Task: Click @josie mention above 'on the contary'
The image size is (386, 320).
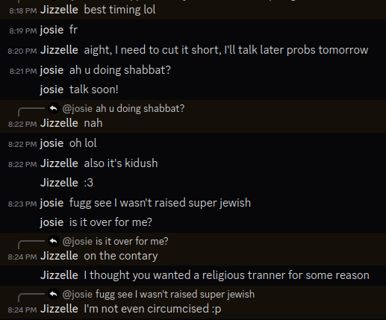Action: coord(78,242)
